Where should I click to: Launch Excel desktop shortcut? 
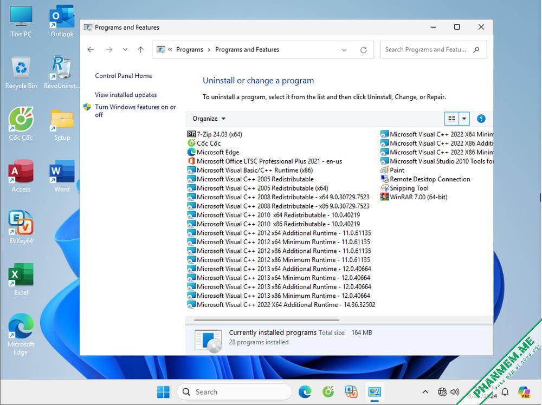[21, 280]
